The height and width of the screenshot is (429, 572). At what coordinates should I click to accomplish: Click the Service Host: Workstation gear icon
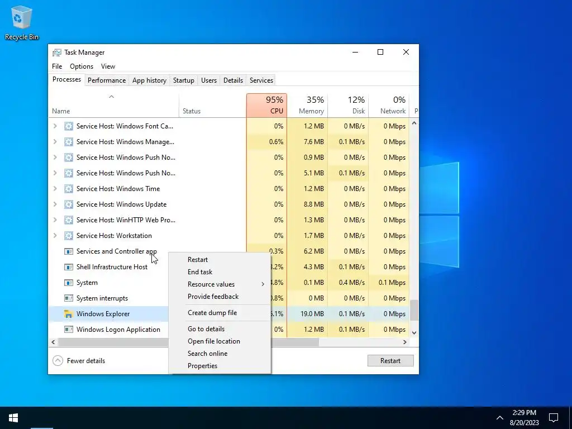click(69, 236)
